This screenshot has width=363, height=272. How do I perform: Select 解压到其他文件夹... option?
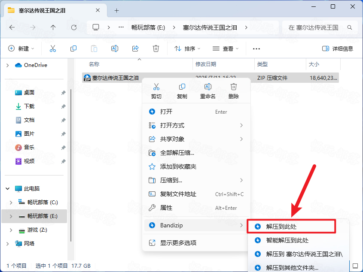[298, 268]
